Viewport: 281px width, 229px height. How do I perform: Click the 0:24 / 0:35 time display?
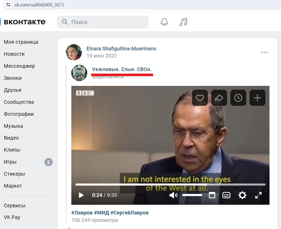[x=105, y=195]
